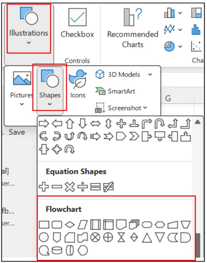Click the shapes gallery scroll up arrow
This screenshot has height=263, width=207.
pos(197,122)
